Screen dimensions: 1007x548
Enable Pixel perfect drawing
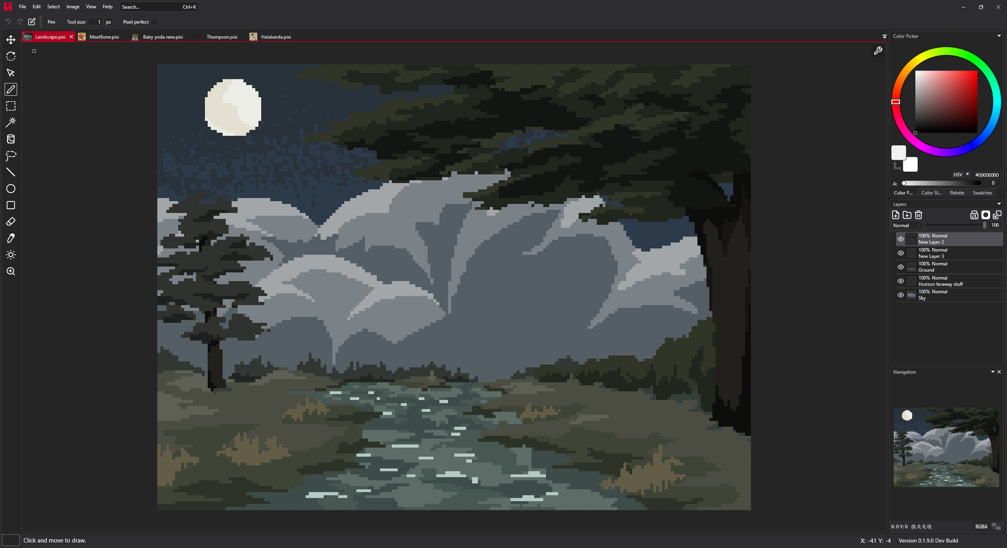click(155, 22)
